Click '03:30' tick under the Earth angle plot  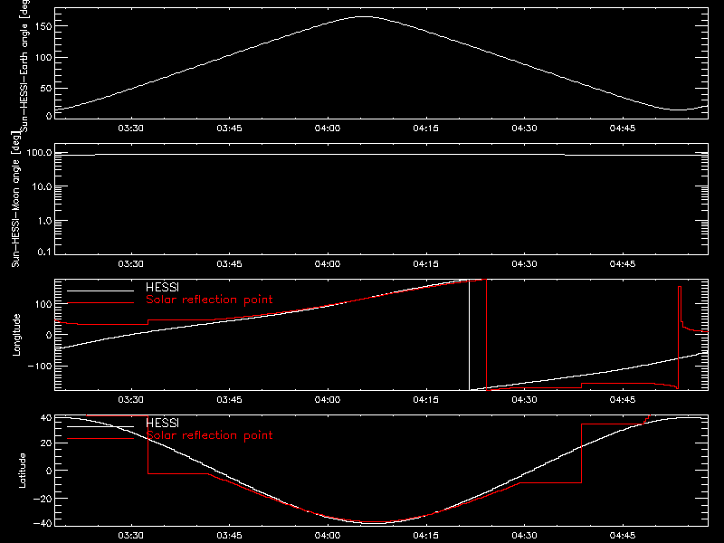(130, 129)
